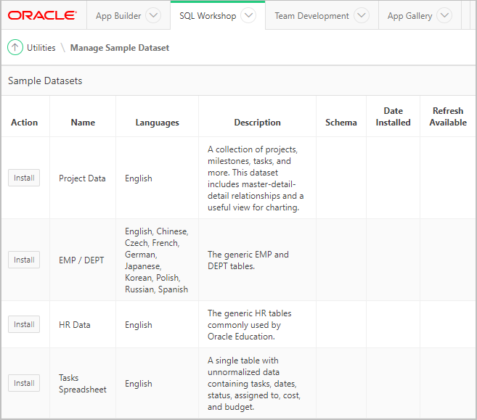The height and width of the screenshot is (420, 477).
Task: Click the up-arrow Utilities parent icon
Action: 15,47
